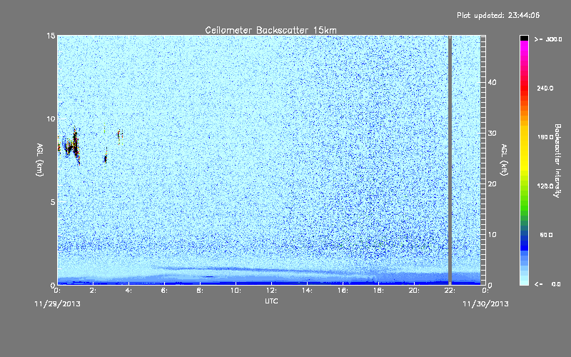Pick the black segment atop the colorbar
Image resolution: width=571 pixels, height=357 pixels.
524,38
